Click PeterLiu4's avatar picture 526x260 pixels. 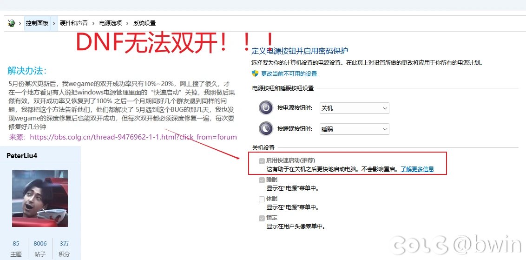coord(40,198)
